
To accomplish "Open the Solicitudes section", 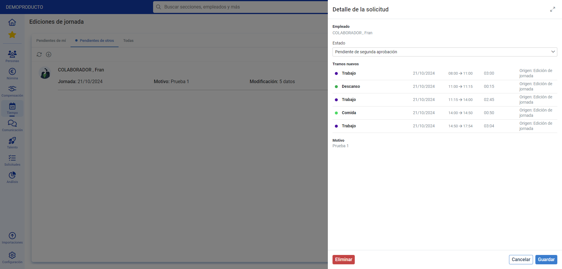I will [x=12, y=160].
